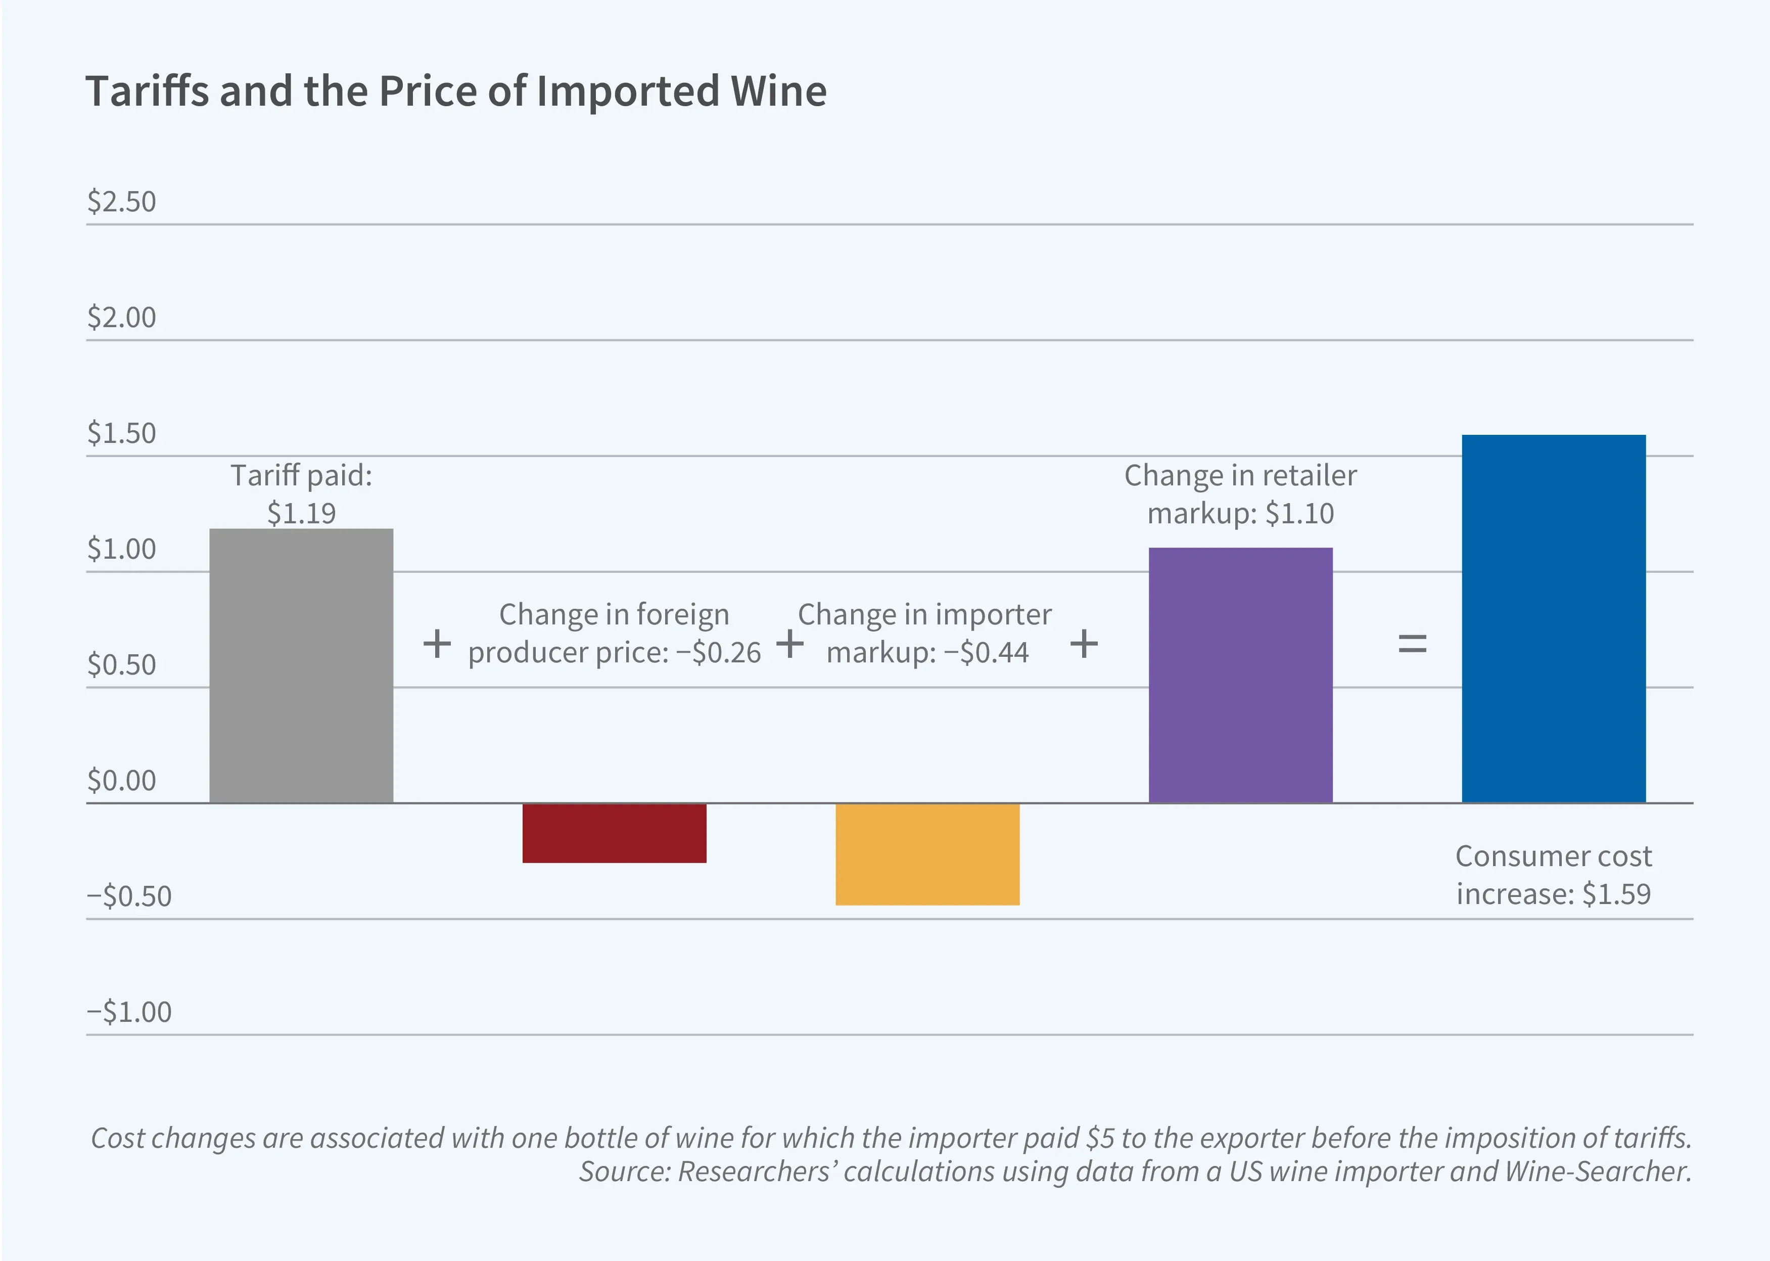Click the chart title 'Tariffs and the Price of Imported Wine'
This screenshot has width=1770, height=1261.
455,91
